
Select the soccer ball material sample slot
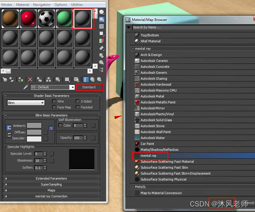click(x=46, y=19)
